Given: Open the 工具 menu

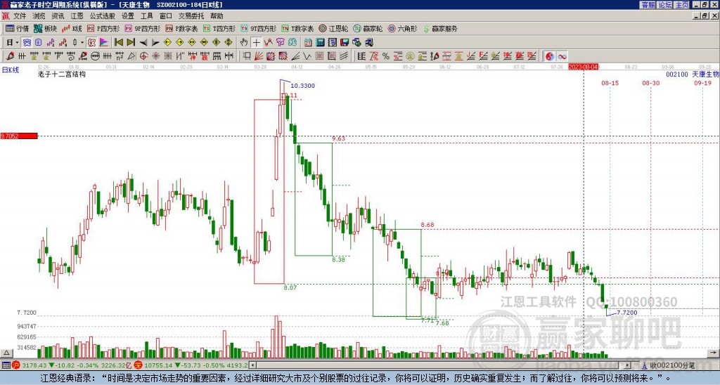Looking at the screenshot, I should click(x=146, y=16).
